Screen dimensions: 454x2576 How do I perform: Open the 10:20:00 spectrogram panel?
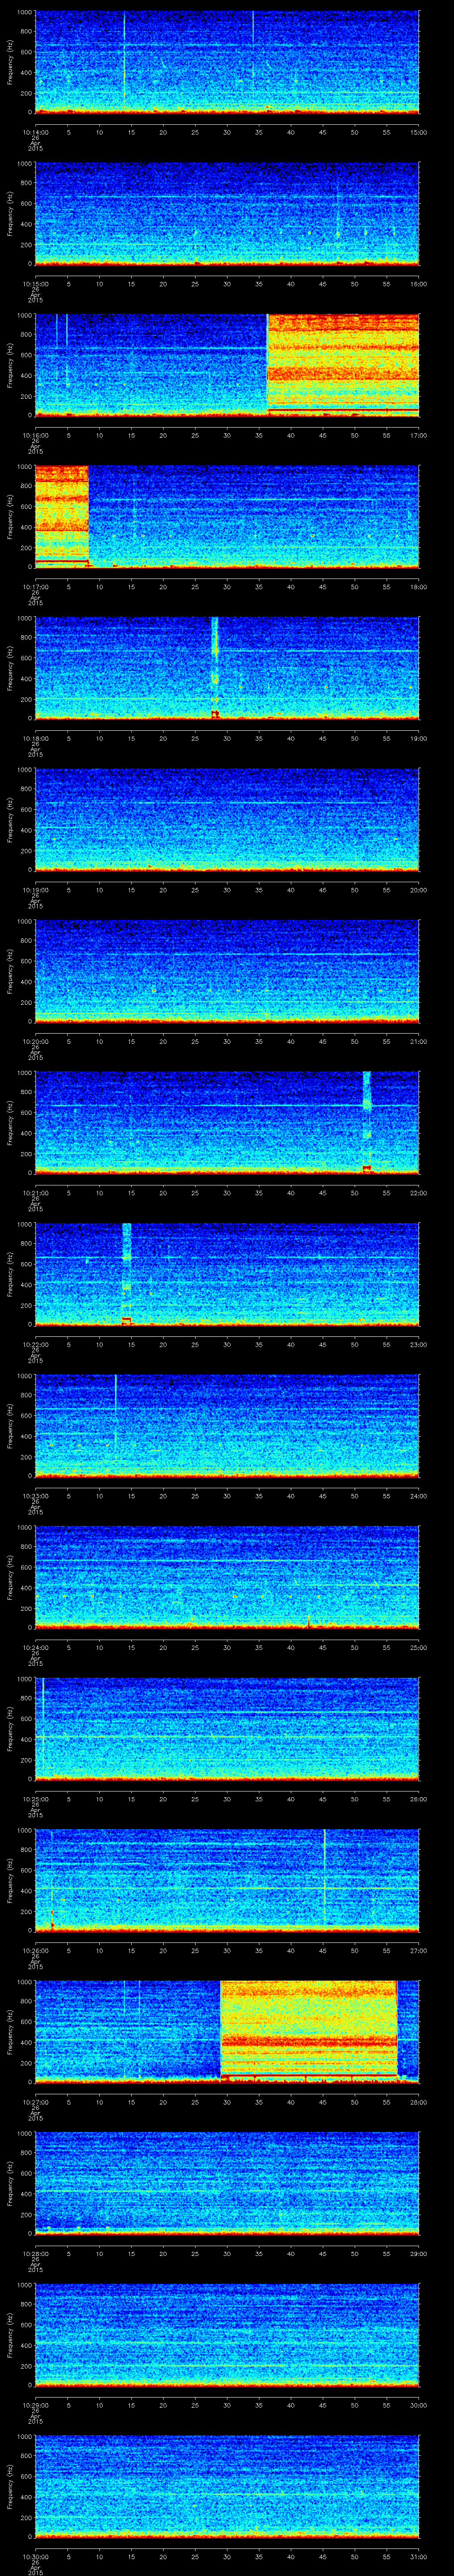[x=227, y=971]
